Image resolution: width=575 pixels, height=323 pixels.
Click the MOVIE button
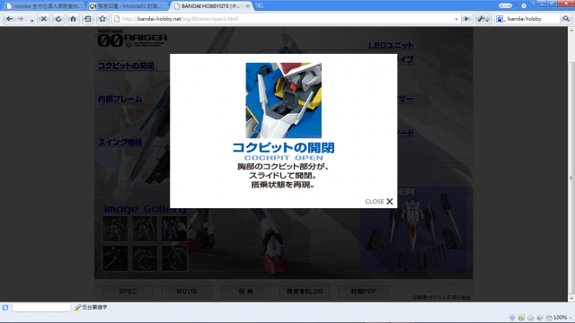tap(187, 292)
